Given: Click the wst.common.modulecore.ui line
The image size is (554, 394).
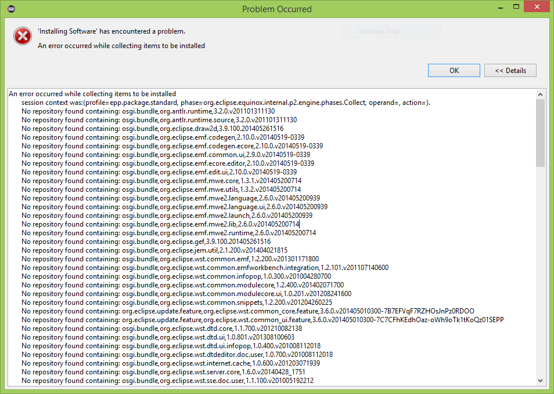Looking at the screenshot, I should (186, 294).
